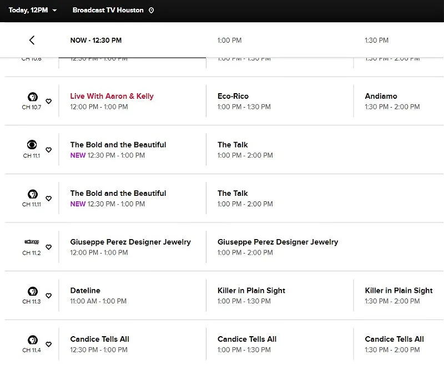Open the Broadcast TV Houston provider selector

(108, 11)
